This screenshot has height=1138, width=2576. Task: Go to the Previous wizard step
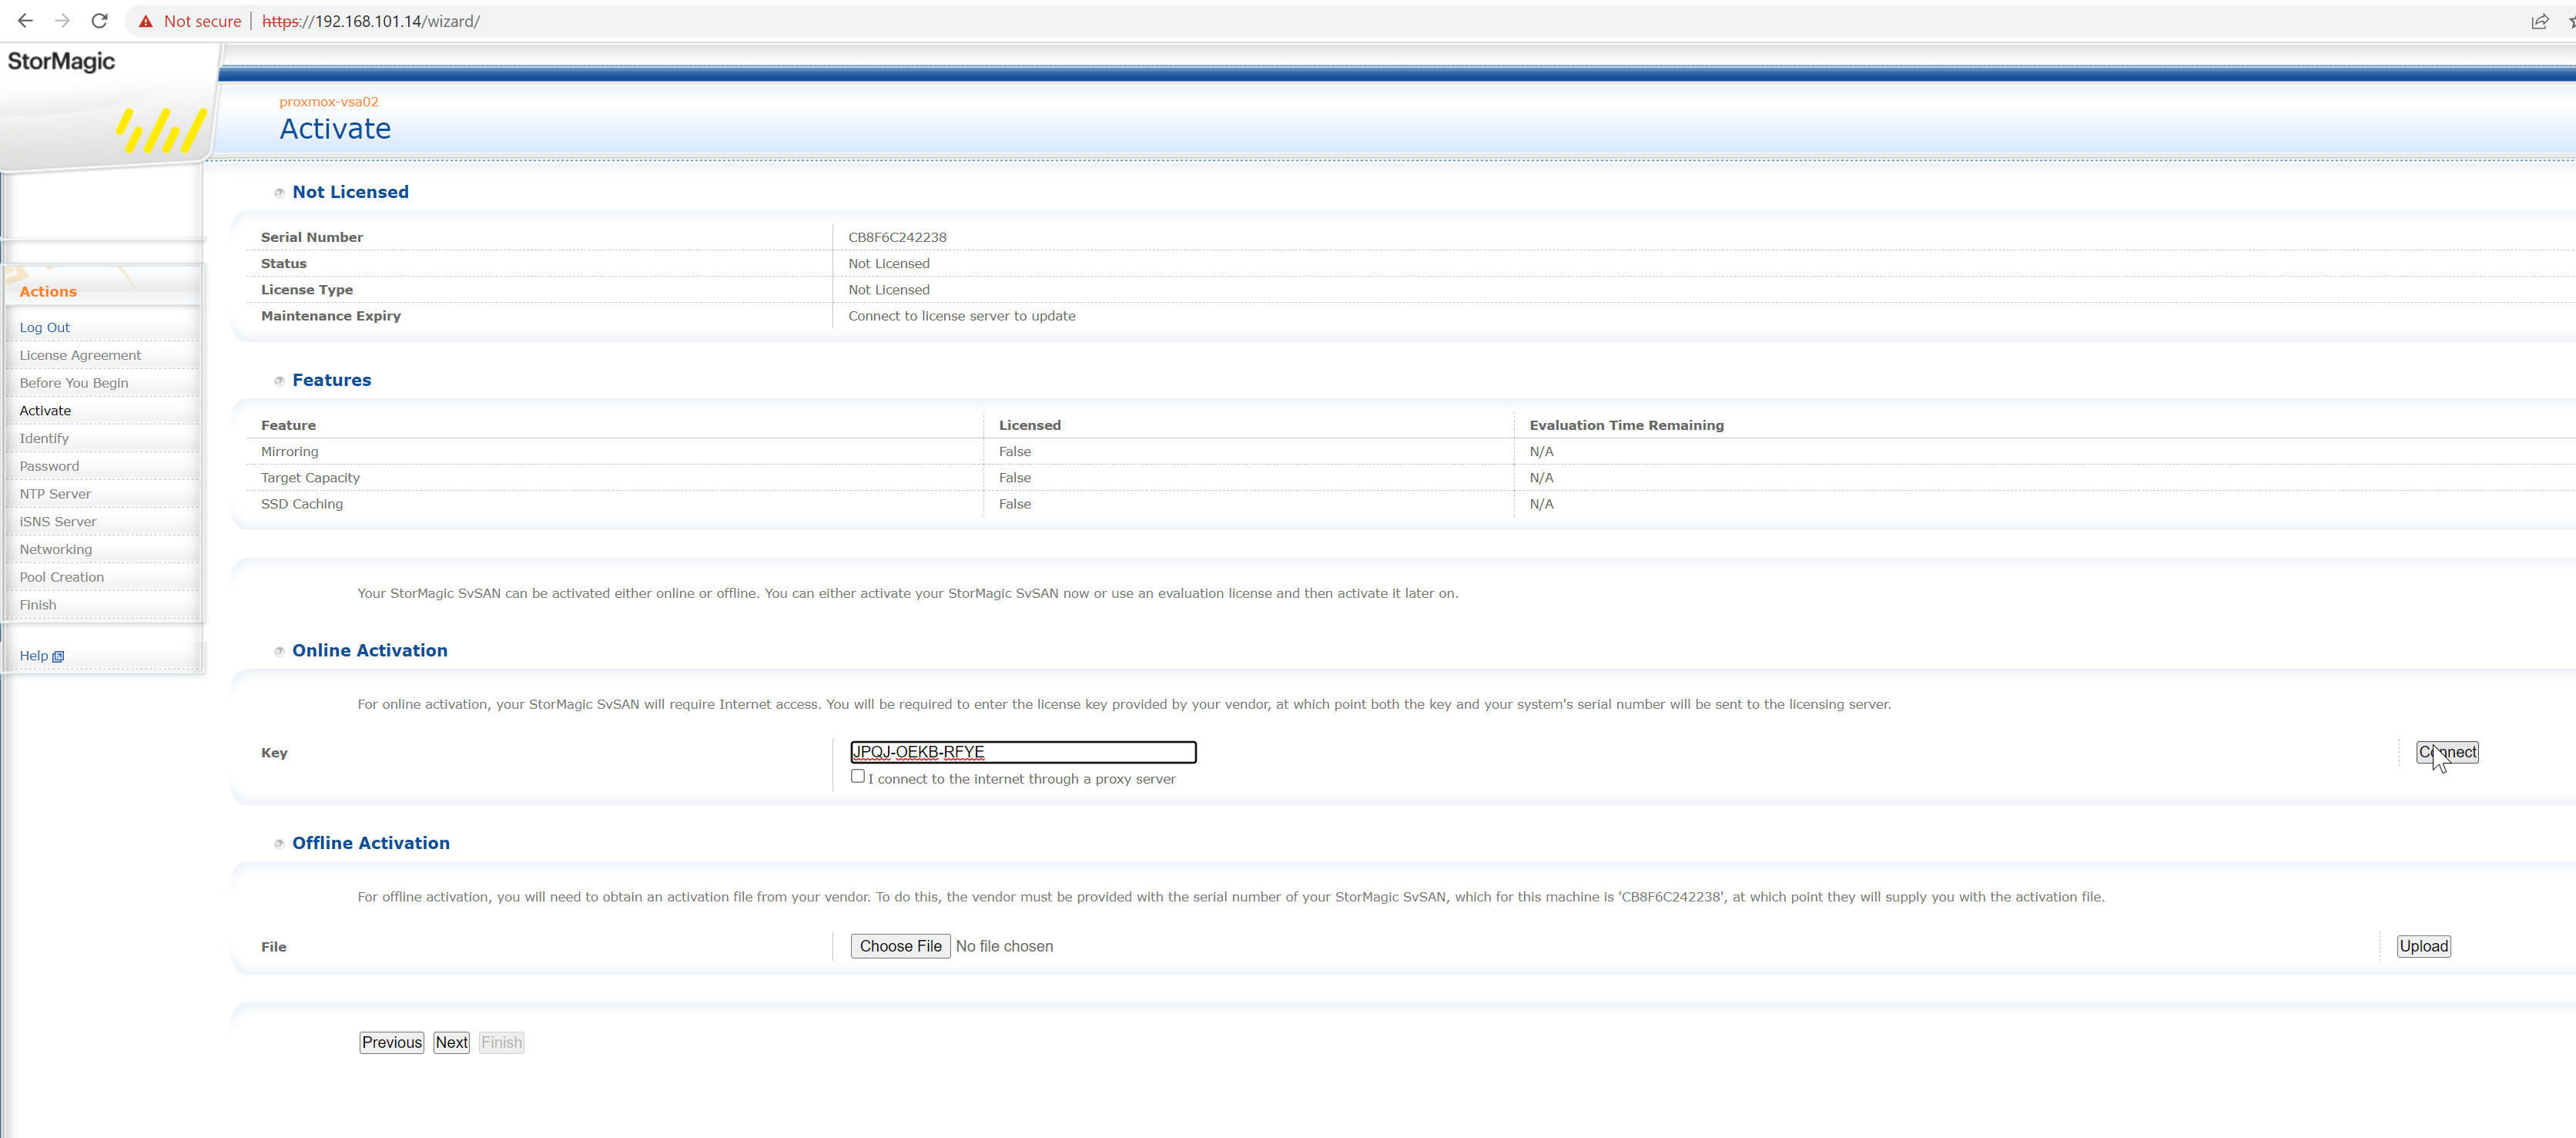click(x=392, y=1042)
